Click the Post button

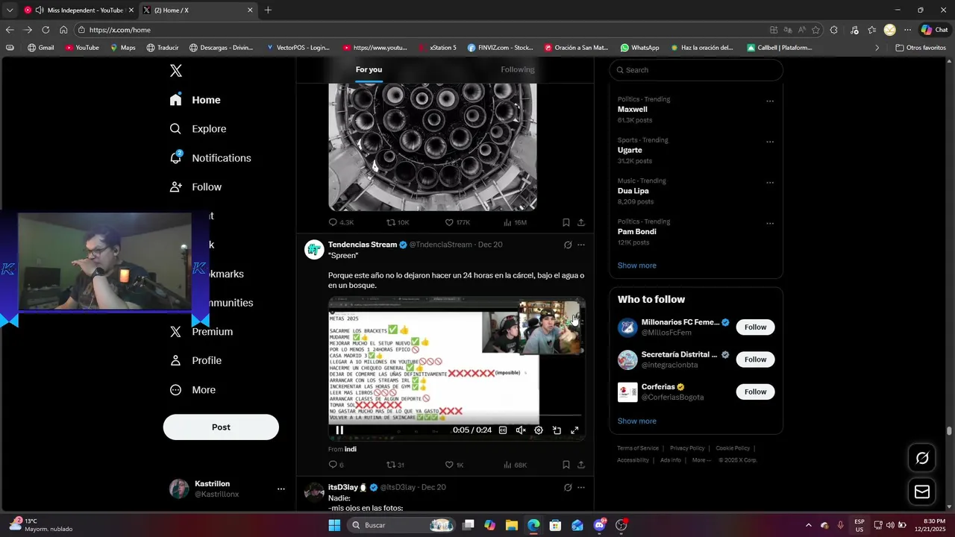pos(221,427)
